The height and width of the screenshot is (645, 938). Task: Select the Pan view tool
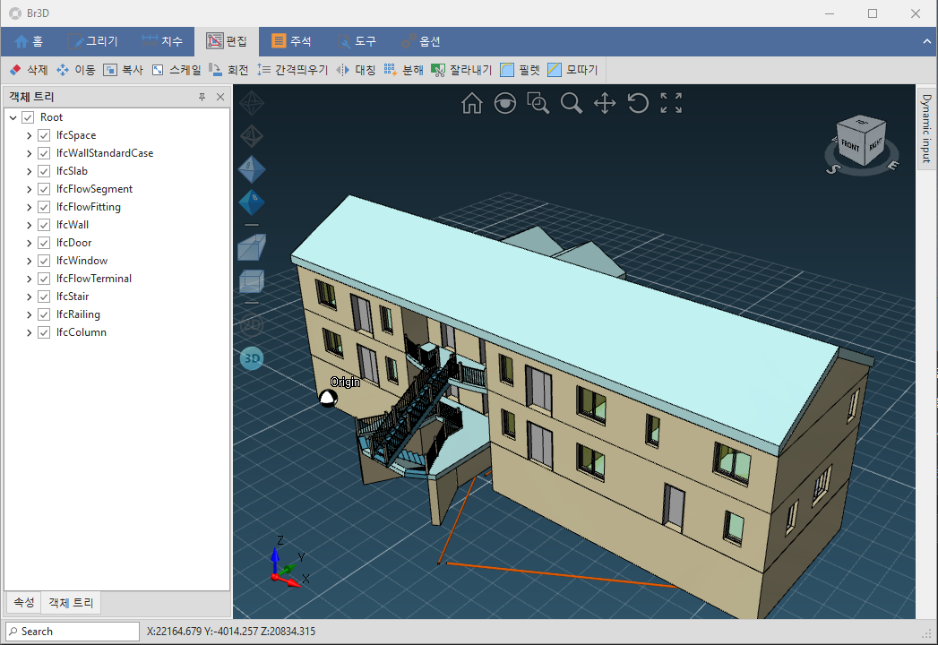point(605,104)
